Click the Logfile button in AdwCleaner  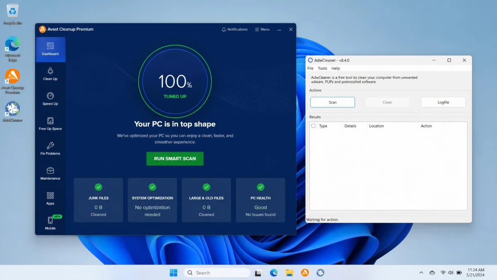pyautogui.click(x=443, y=102)
